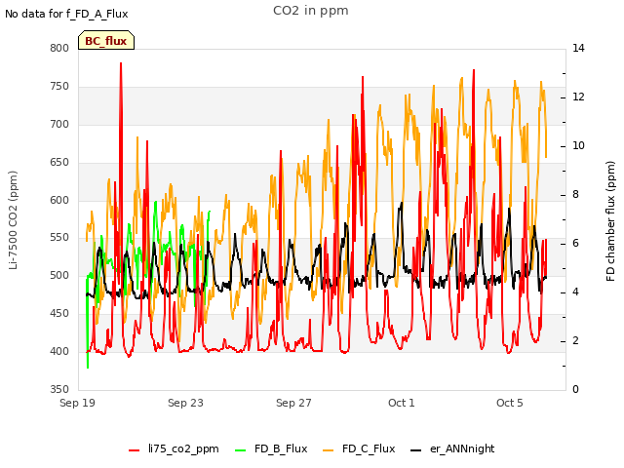Image resolution: width=624 pixels, height=468 pixels.
Task: Click the 450 left-axis tick label
Action: click(59, 314)
